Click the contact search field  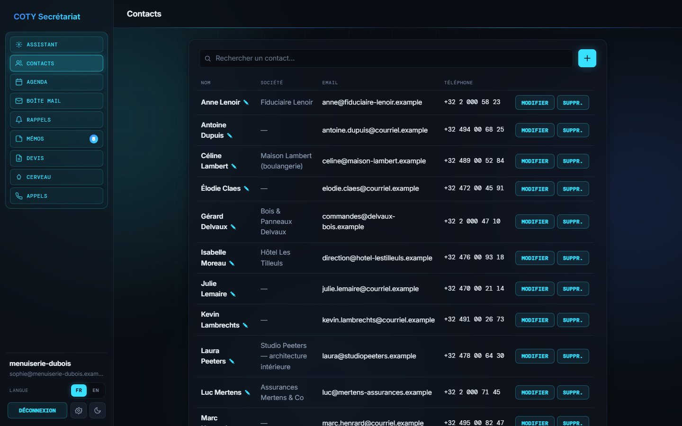[x=386, y=58]
